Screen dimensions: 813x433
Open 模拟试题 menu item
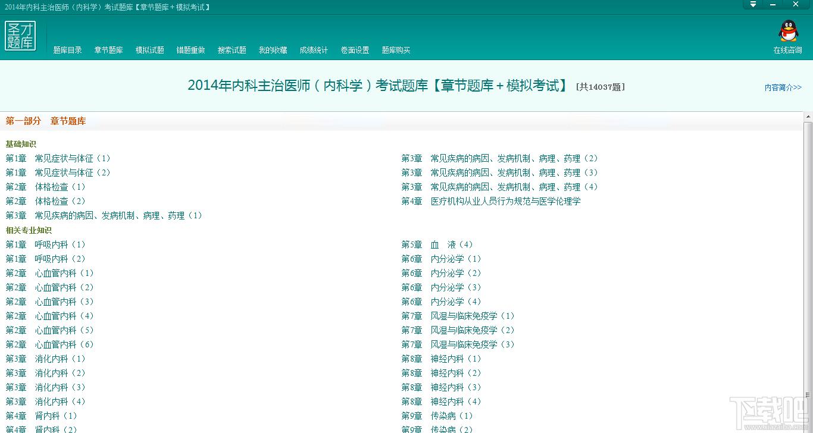pos(150,50)
